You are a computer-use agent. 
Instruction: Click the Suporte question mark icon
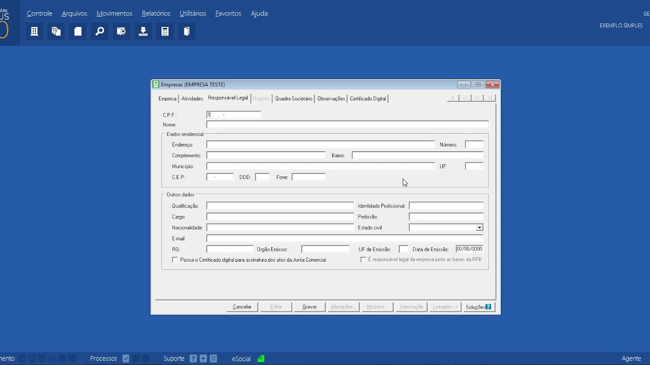coord(193,358)
